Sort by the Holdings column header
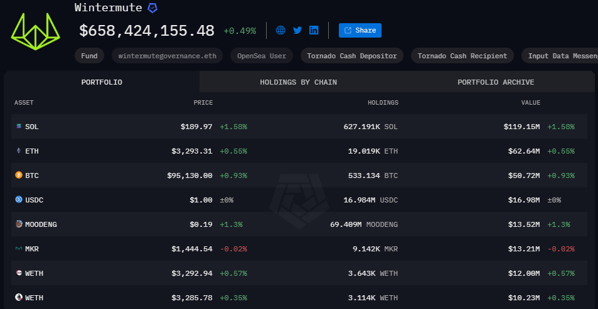 [x=383, y=103]
